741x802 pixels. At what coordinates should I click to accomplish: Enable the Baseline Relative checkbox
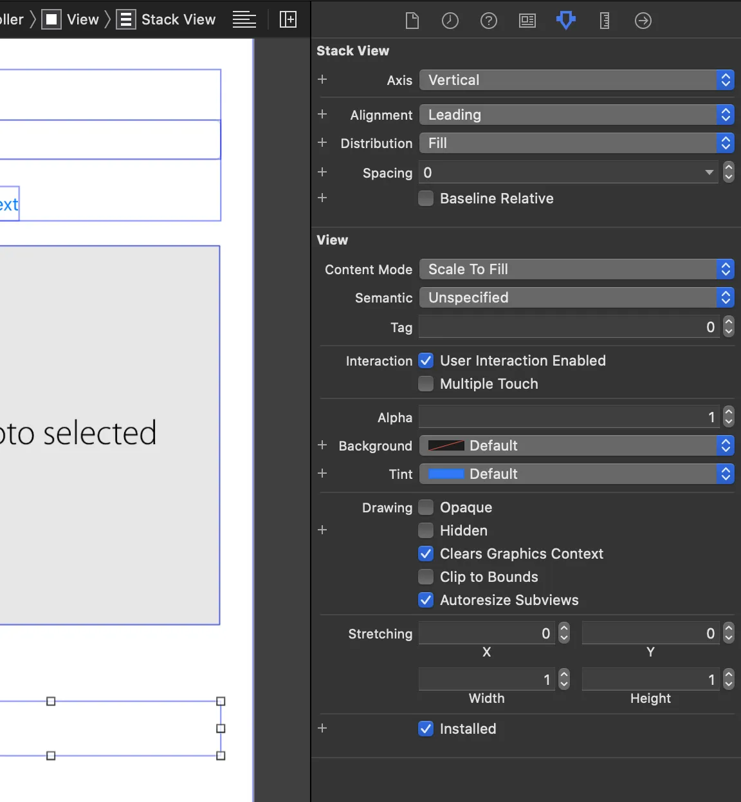tap(426, 198)
